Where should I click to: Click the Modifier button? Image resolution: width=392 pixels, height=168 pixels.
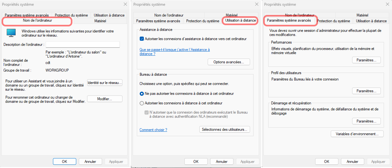(x=105, y=99)
